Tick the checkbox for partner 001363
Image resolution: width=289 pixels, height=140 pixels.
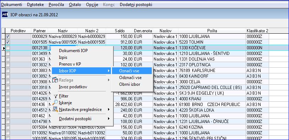pyautogui.click(x=7, y=59)
